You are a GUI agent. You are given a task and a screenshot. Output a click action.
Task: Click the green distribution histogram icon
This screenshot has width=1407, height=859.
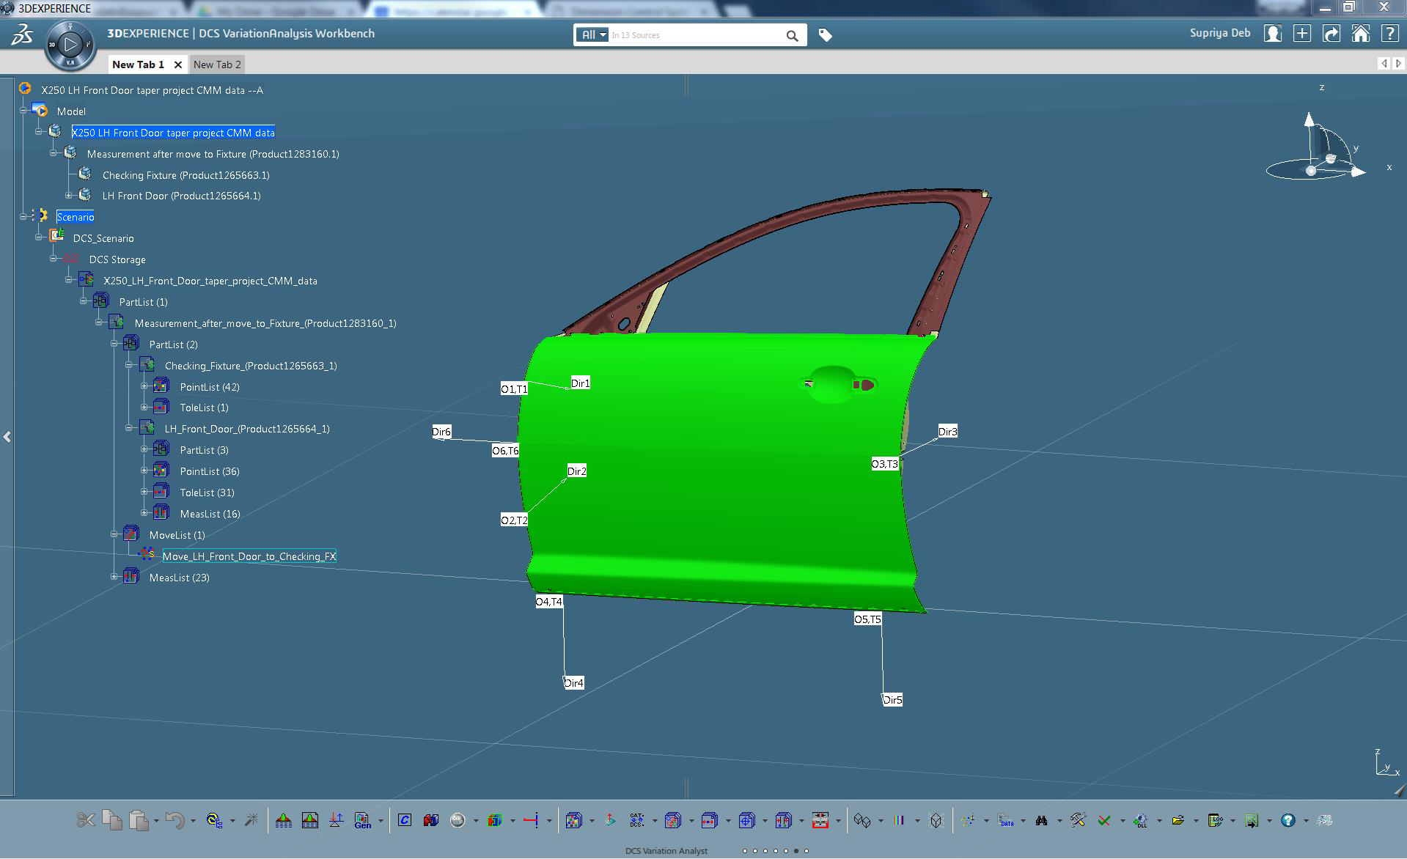[x=284, y=820]
